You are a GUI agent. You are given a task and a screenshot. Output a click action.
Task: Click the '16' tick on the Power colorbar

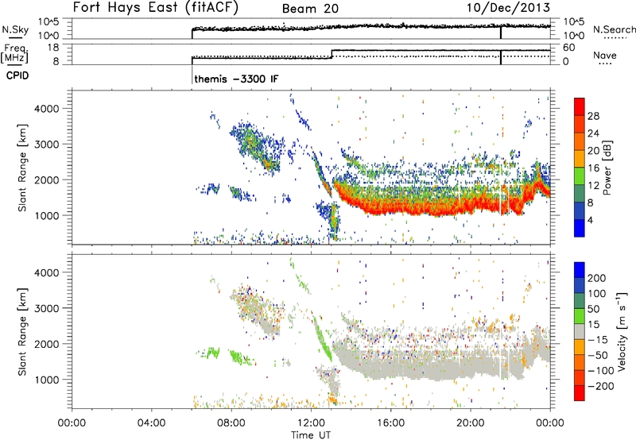(593, 168)
